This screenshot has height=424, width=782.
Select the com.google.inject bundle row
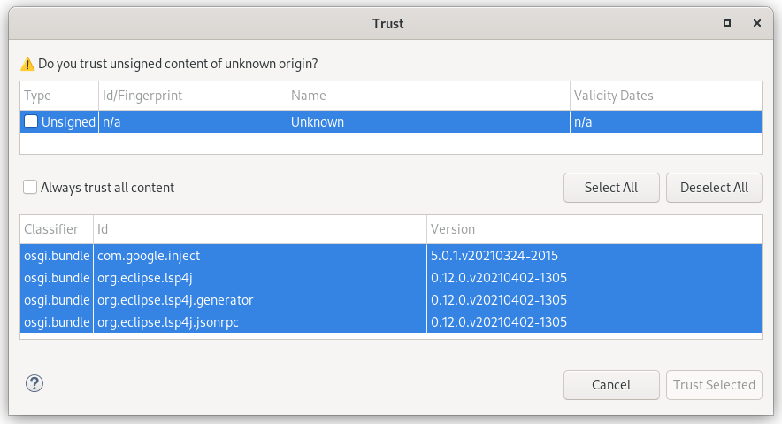tap(391, 256)
